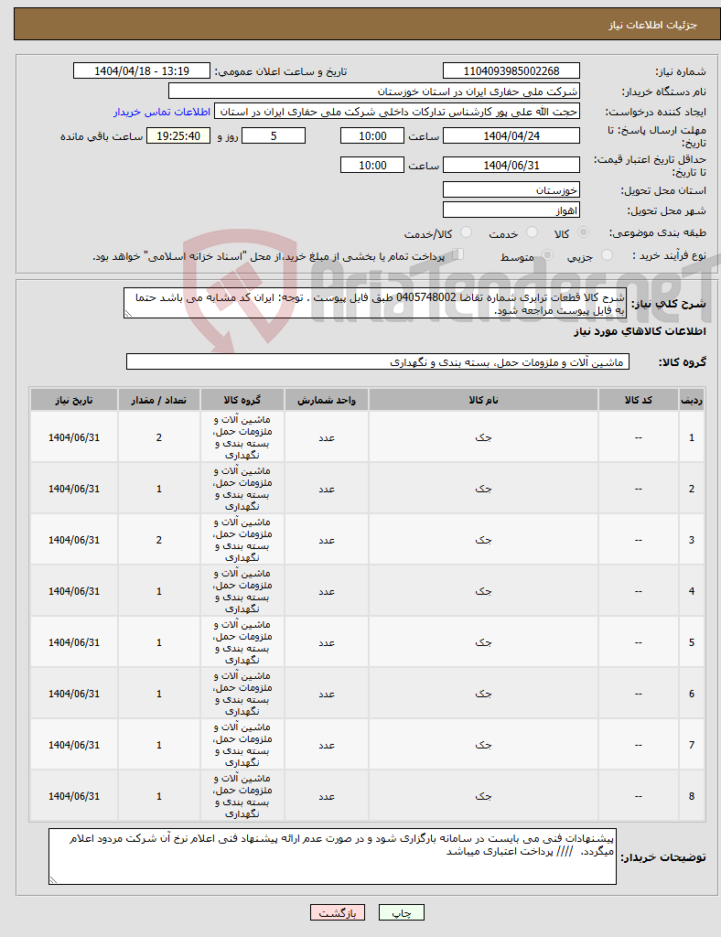
Task: Click the تاریخ نیاز column header
Action: pos(74,400)
